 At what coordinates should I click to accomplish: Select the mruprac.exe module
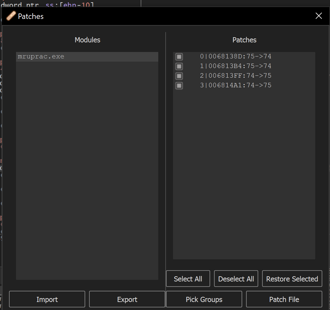click(87, 57)
